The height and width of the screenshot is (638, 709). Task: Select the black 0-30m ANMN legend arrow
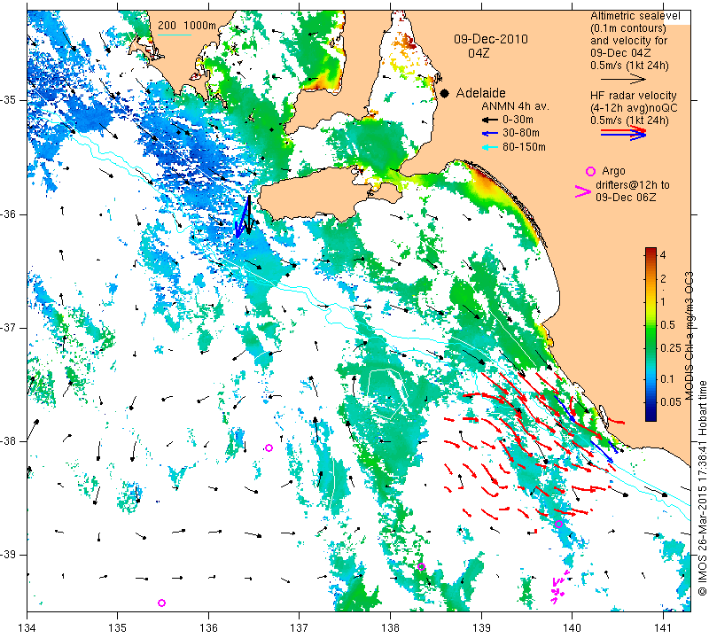coord(490,120)
